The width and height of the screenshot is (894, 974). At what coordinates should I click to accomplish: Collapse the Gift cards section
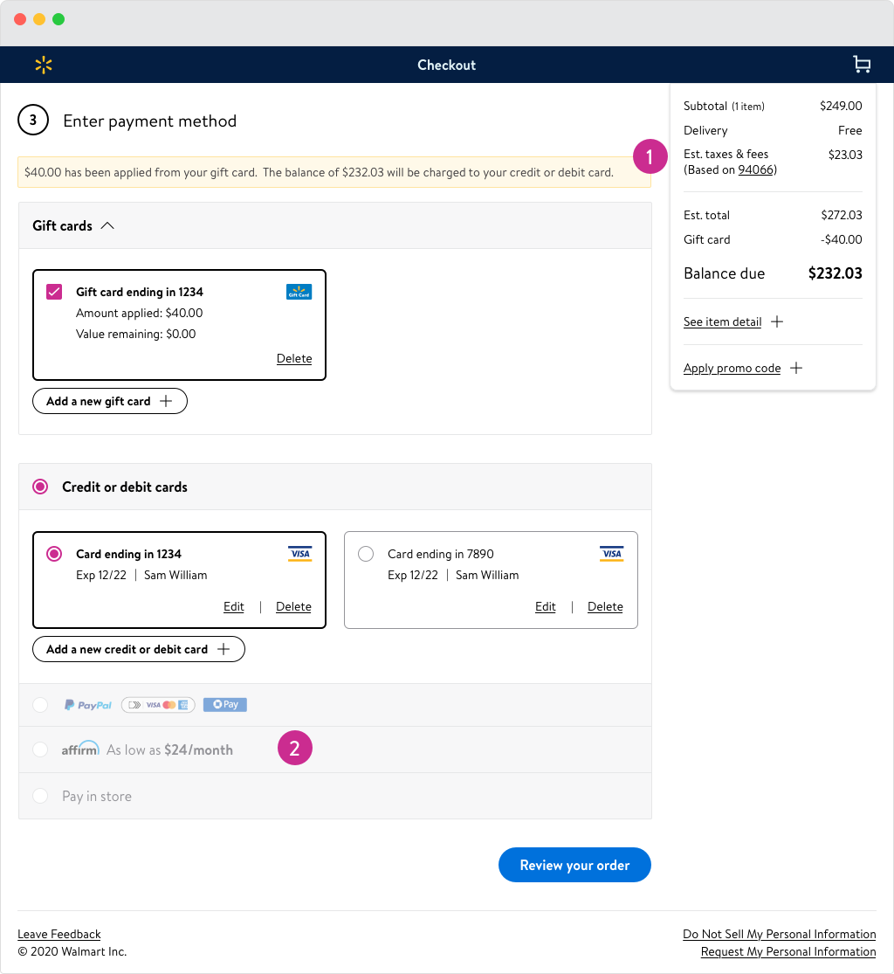click(107, 225)
